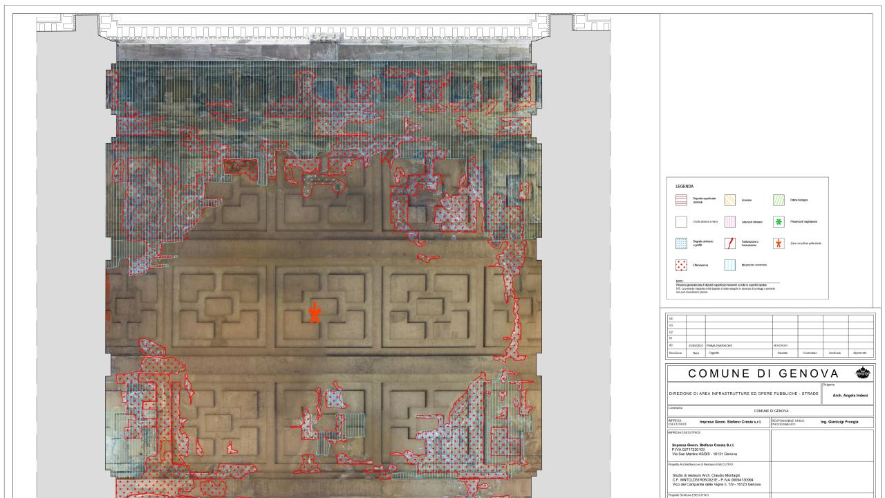Click the Patina biologica green hatch swatch
This screenshot has width=885, height=498.
(779, 200)
